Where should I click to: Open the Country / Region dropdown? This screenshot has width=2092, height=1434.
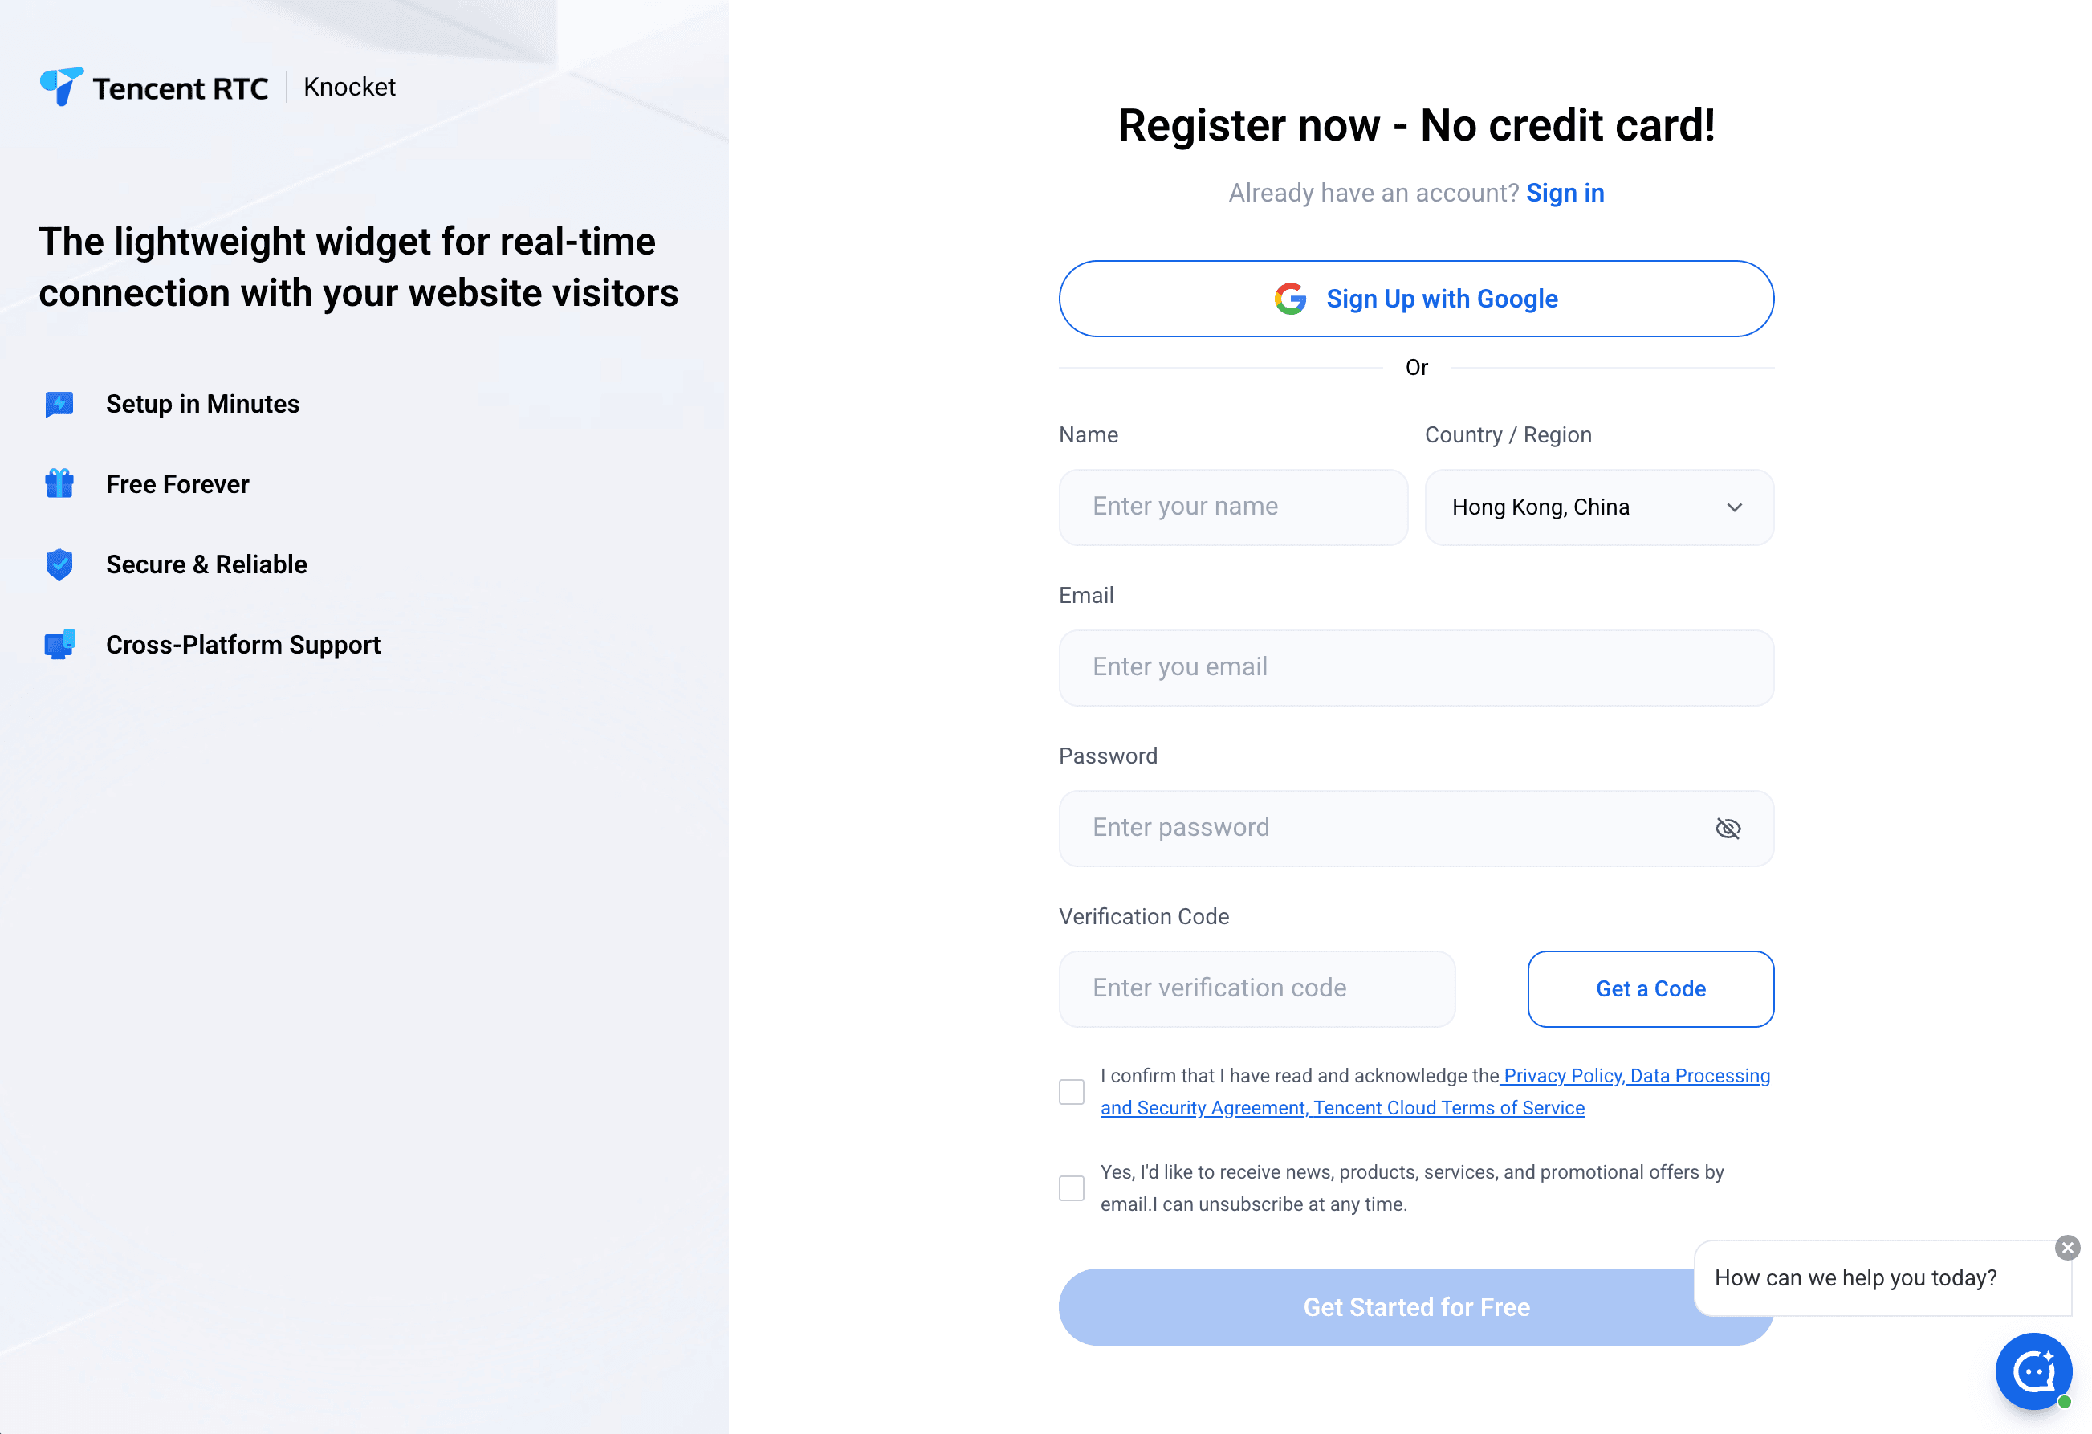[x=1597, y=507]
